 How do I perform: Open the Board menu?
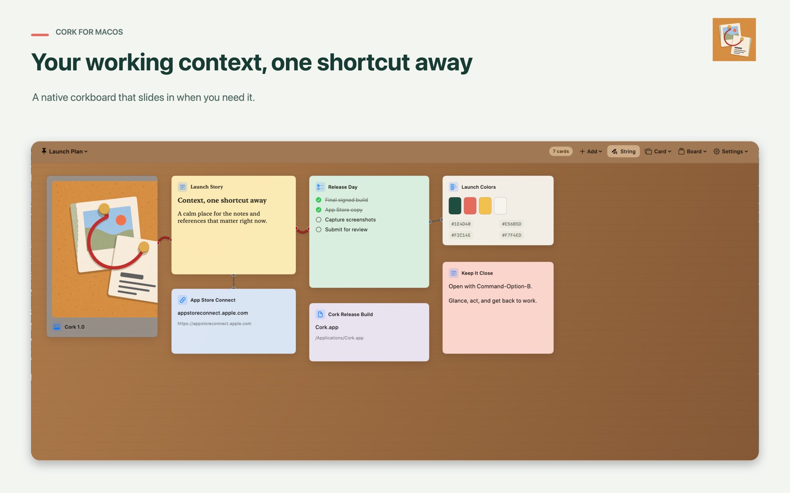(x=692, y=151)
